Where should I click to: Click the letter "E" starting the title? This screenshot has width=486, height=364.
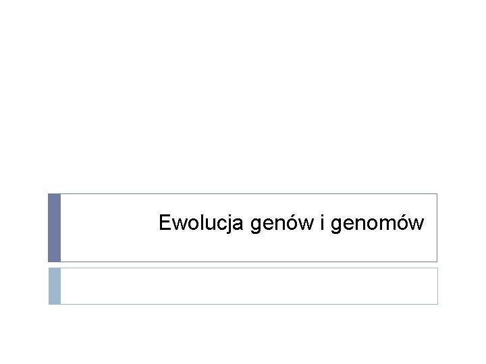click(165, 223)
